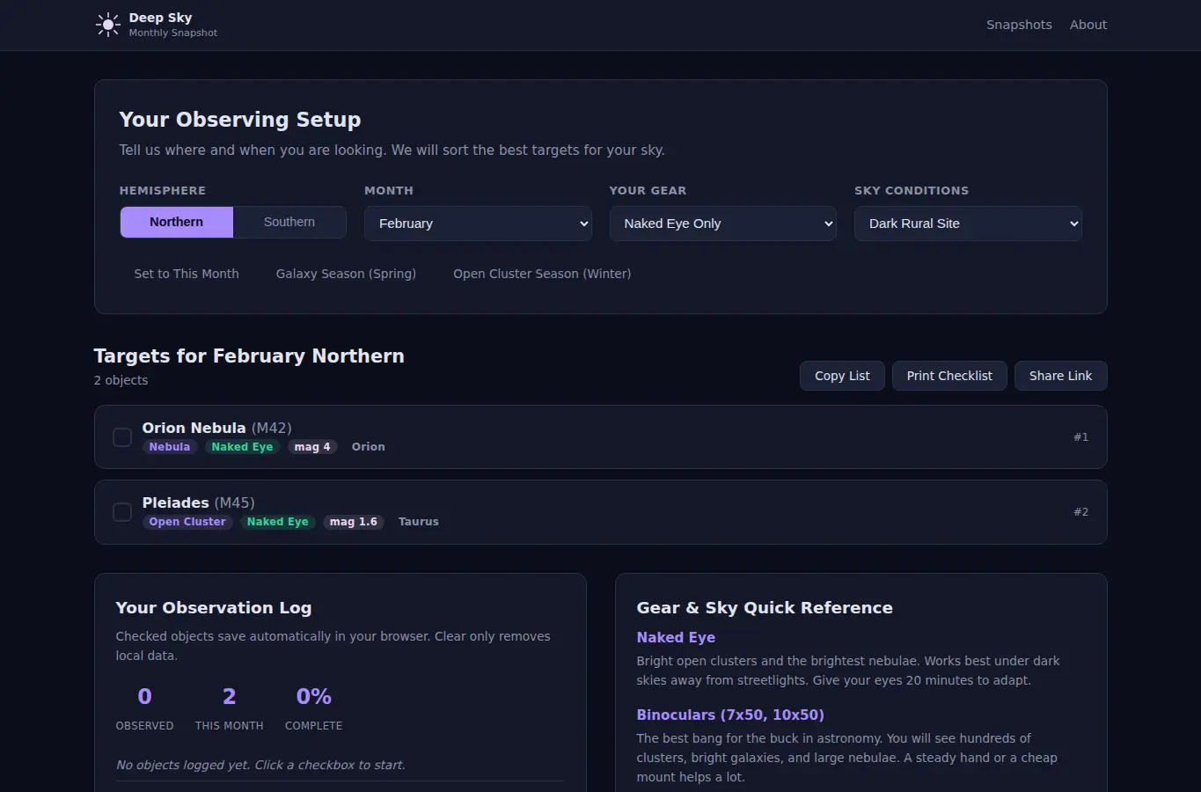Open the About nav link
The width and height of the screenshot is (1201, 792).
[1088, 25]
